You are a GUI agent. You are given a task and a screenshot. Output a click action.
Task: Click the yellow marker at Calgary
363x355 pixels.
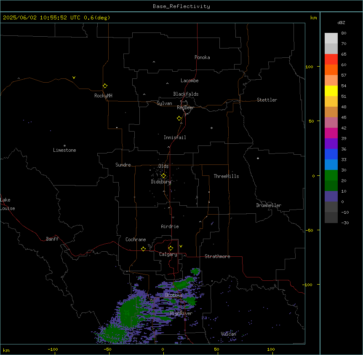pyautogui.click(x=171, y=248)
